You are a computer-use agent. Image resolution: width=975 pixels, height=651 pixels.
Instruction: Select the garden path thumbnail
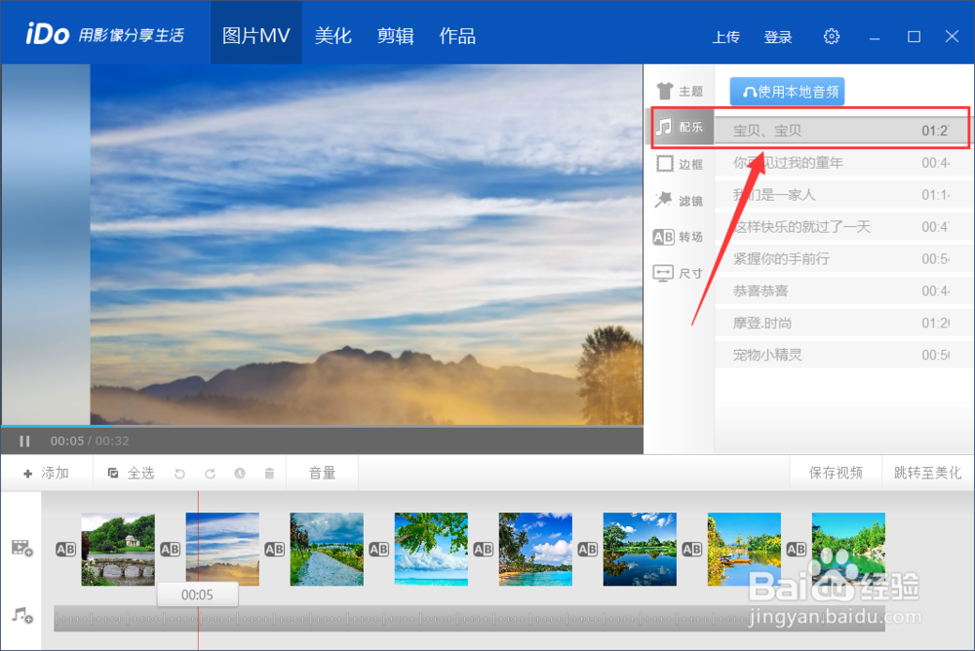[x=327, y=549]
